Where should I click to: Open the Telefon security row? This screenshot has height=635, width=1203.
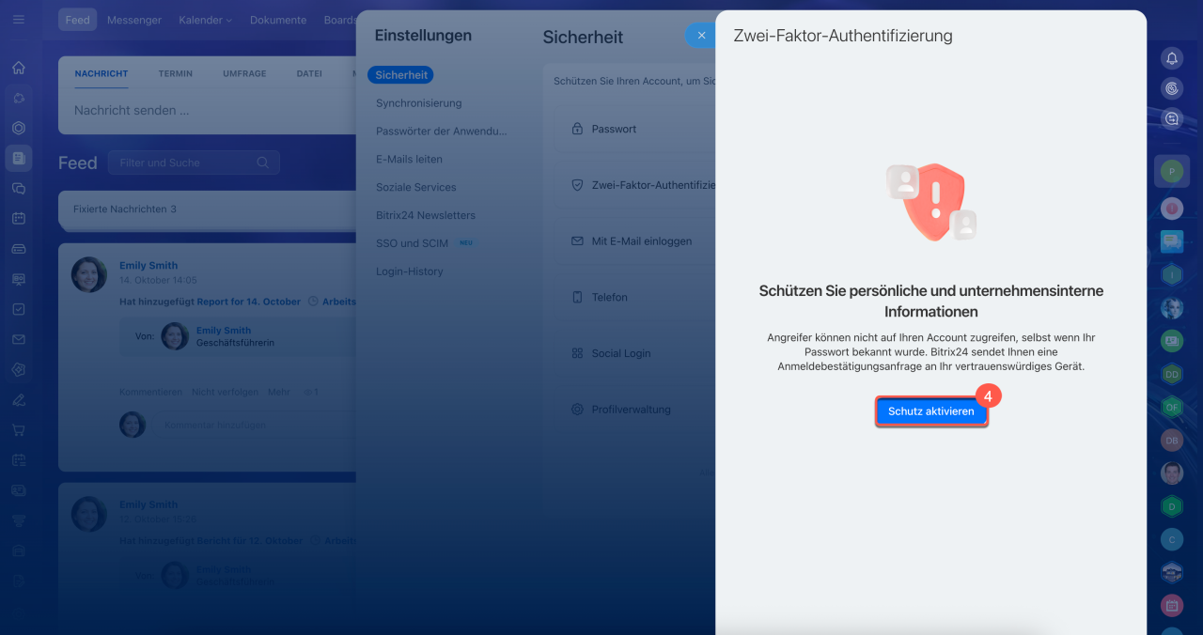pyautogui.click(x=634, y=298)
